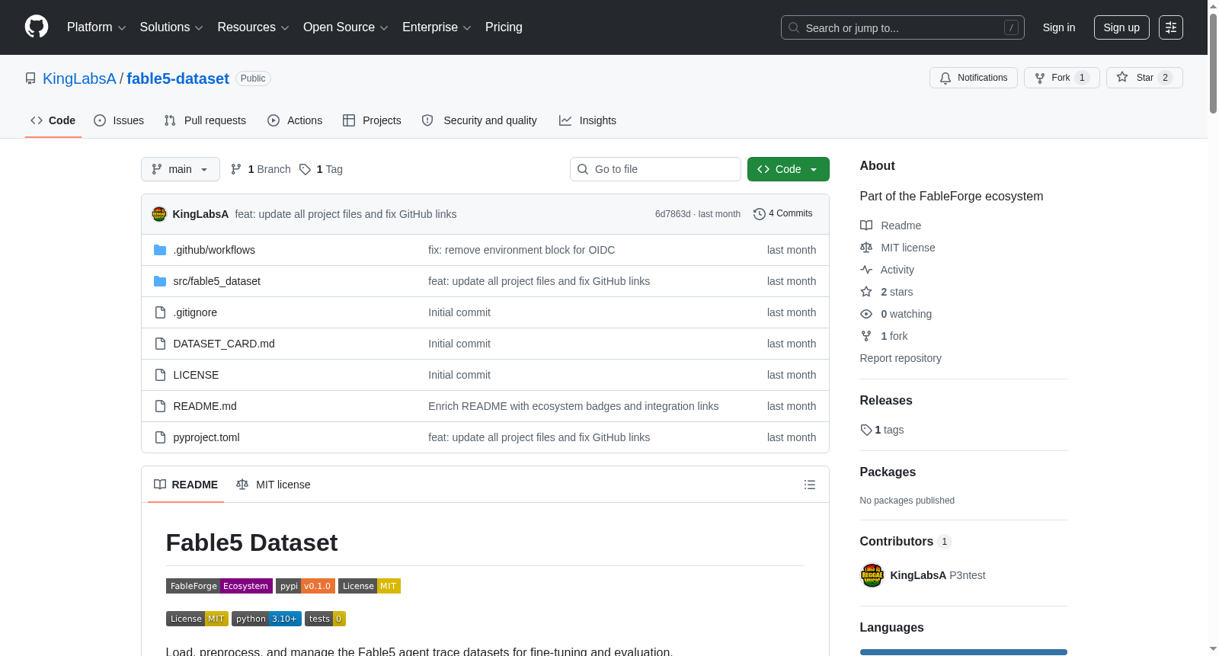Switch to the Pull requests tab
Screen dimensions: 1219x656
click(x=205, y=120)
